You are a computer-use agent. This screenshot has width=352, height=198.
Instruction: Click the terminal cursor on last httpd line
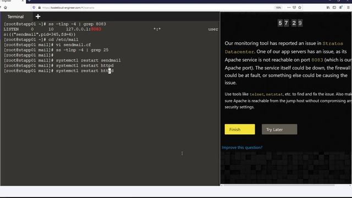(109, 71)
